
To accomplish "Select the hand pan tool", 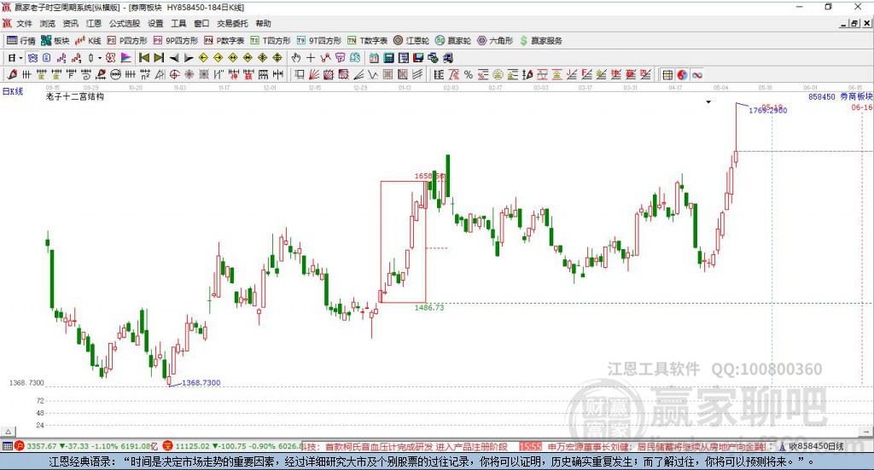I will 296,58.
